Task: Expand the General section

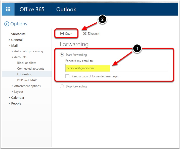Action: 9,40
